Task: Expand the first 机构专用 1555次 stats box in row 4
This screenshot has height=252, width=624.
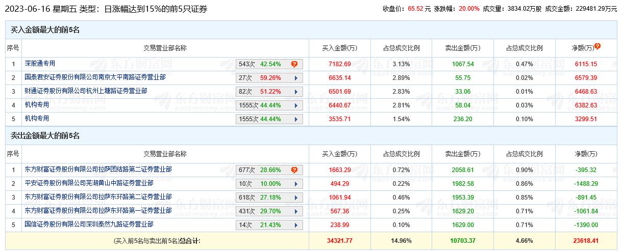Action: click(x=295, y=105)
